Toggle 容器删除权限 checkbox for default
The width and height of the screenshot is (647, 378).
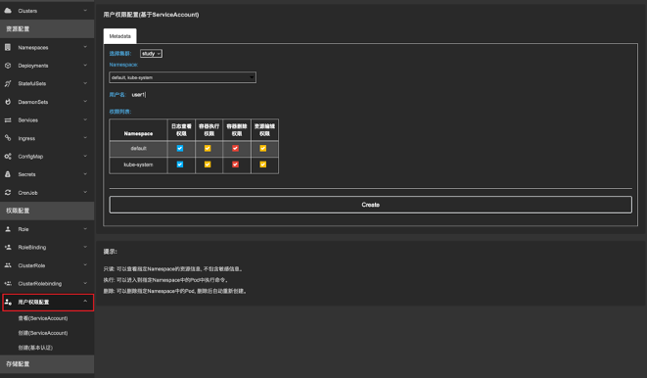click(x=235, y=148)
